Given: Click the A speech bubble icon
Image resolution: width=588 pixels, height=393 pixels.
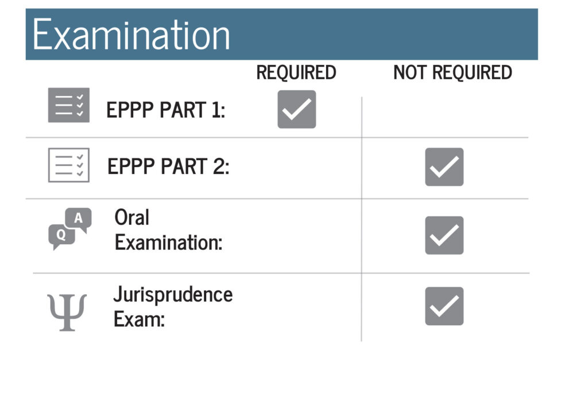Looking at the screenshot, I should 79,219.
